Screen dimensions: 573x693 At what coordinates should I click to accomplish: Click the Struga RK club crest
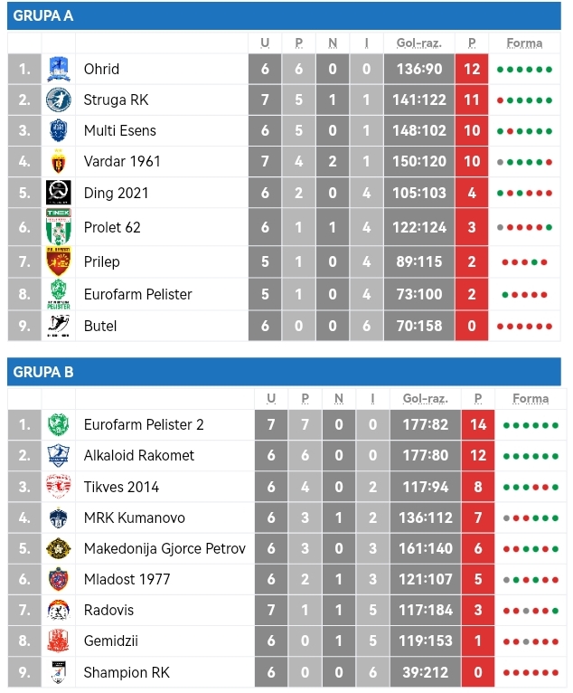tap(59, 100)
